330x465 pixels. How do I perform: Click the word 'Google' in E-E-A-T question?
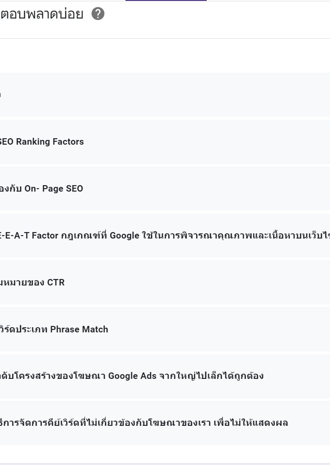124,236
